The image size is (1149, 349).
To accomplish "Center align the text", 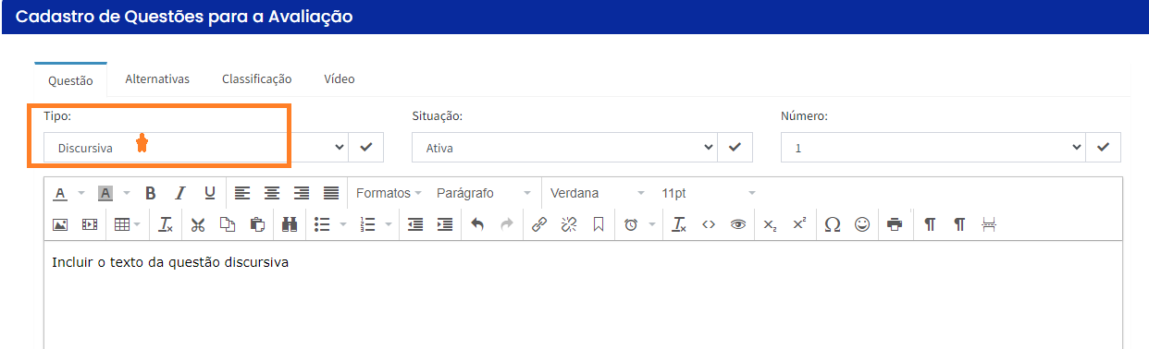I will (x=272, y=193).
